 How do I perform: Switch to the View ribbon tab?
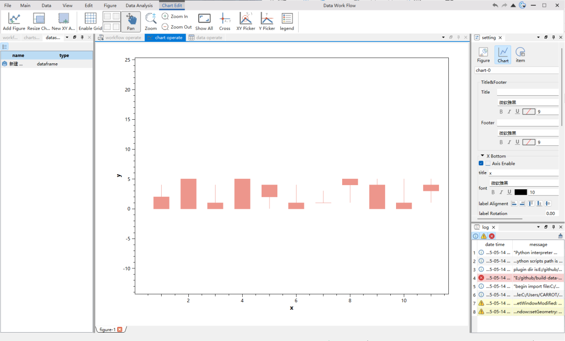coord(67,5)
